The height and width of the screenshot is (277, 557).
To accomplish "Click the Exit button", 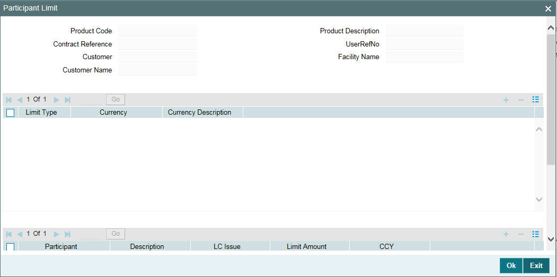I will click(x=536, y=266).
